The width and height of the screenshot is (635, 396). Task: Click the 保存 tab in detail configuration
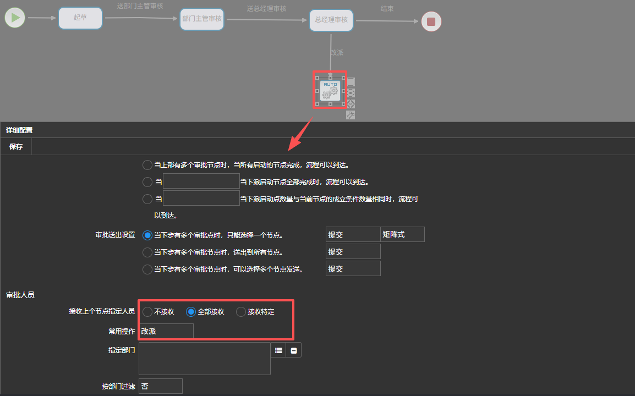coord(16,147)
